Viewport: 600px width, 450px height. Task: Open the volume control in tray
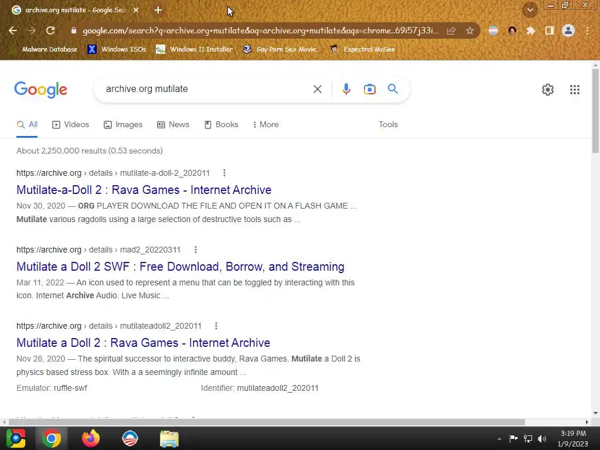point(542,439)
